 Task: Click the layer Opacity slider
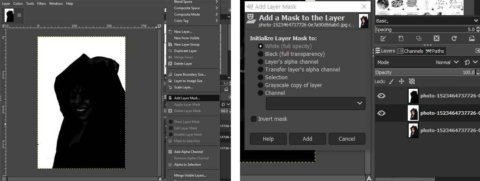(425, 72)
